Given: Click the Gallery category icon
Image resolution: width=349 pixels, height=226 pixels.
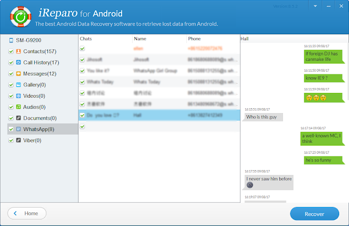Looking at the screenshot, I should [x=19, y=85].
